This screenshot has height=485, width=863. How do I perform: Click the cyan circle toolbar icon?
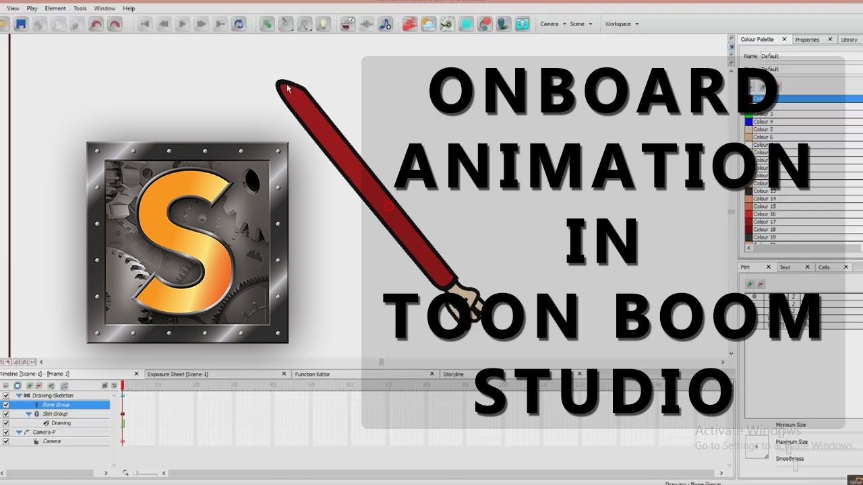coord(466,24)
